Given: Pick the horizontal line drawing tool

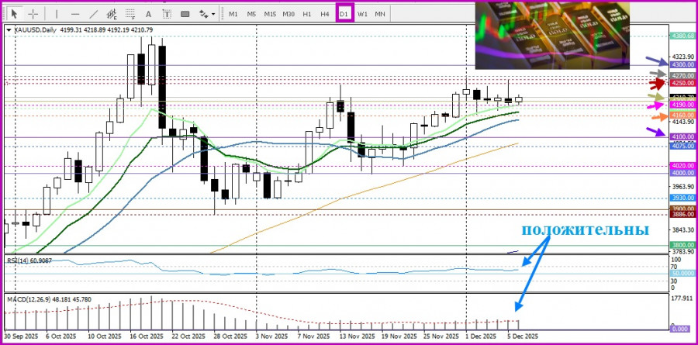Looking at the screenshot, I should pyautogui.click(x=74, y=14).
